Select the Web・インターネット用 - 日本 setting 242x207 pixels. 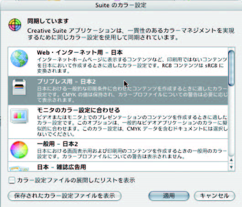click(118, 62)
